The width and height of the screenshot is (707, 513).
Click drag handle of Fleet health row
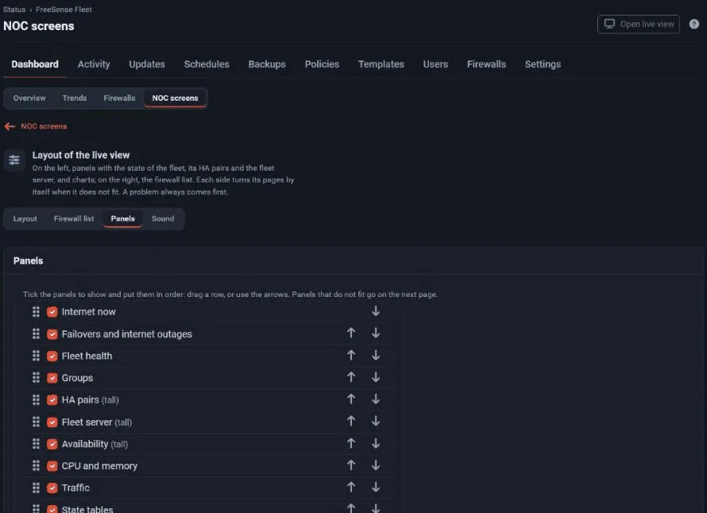[36, 356]
